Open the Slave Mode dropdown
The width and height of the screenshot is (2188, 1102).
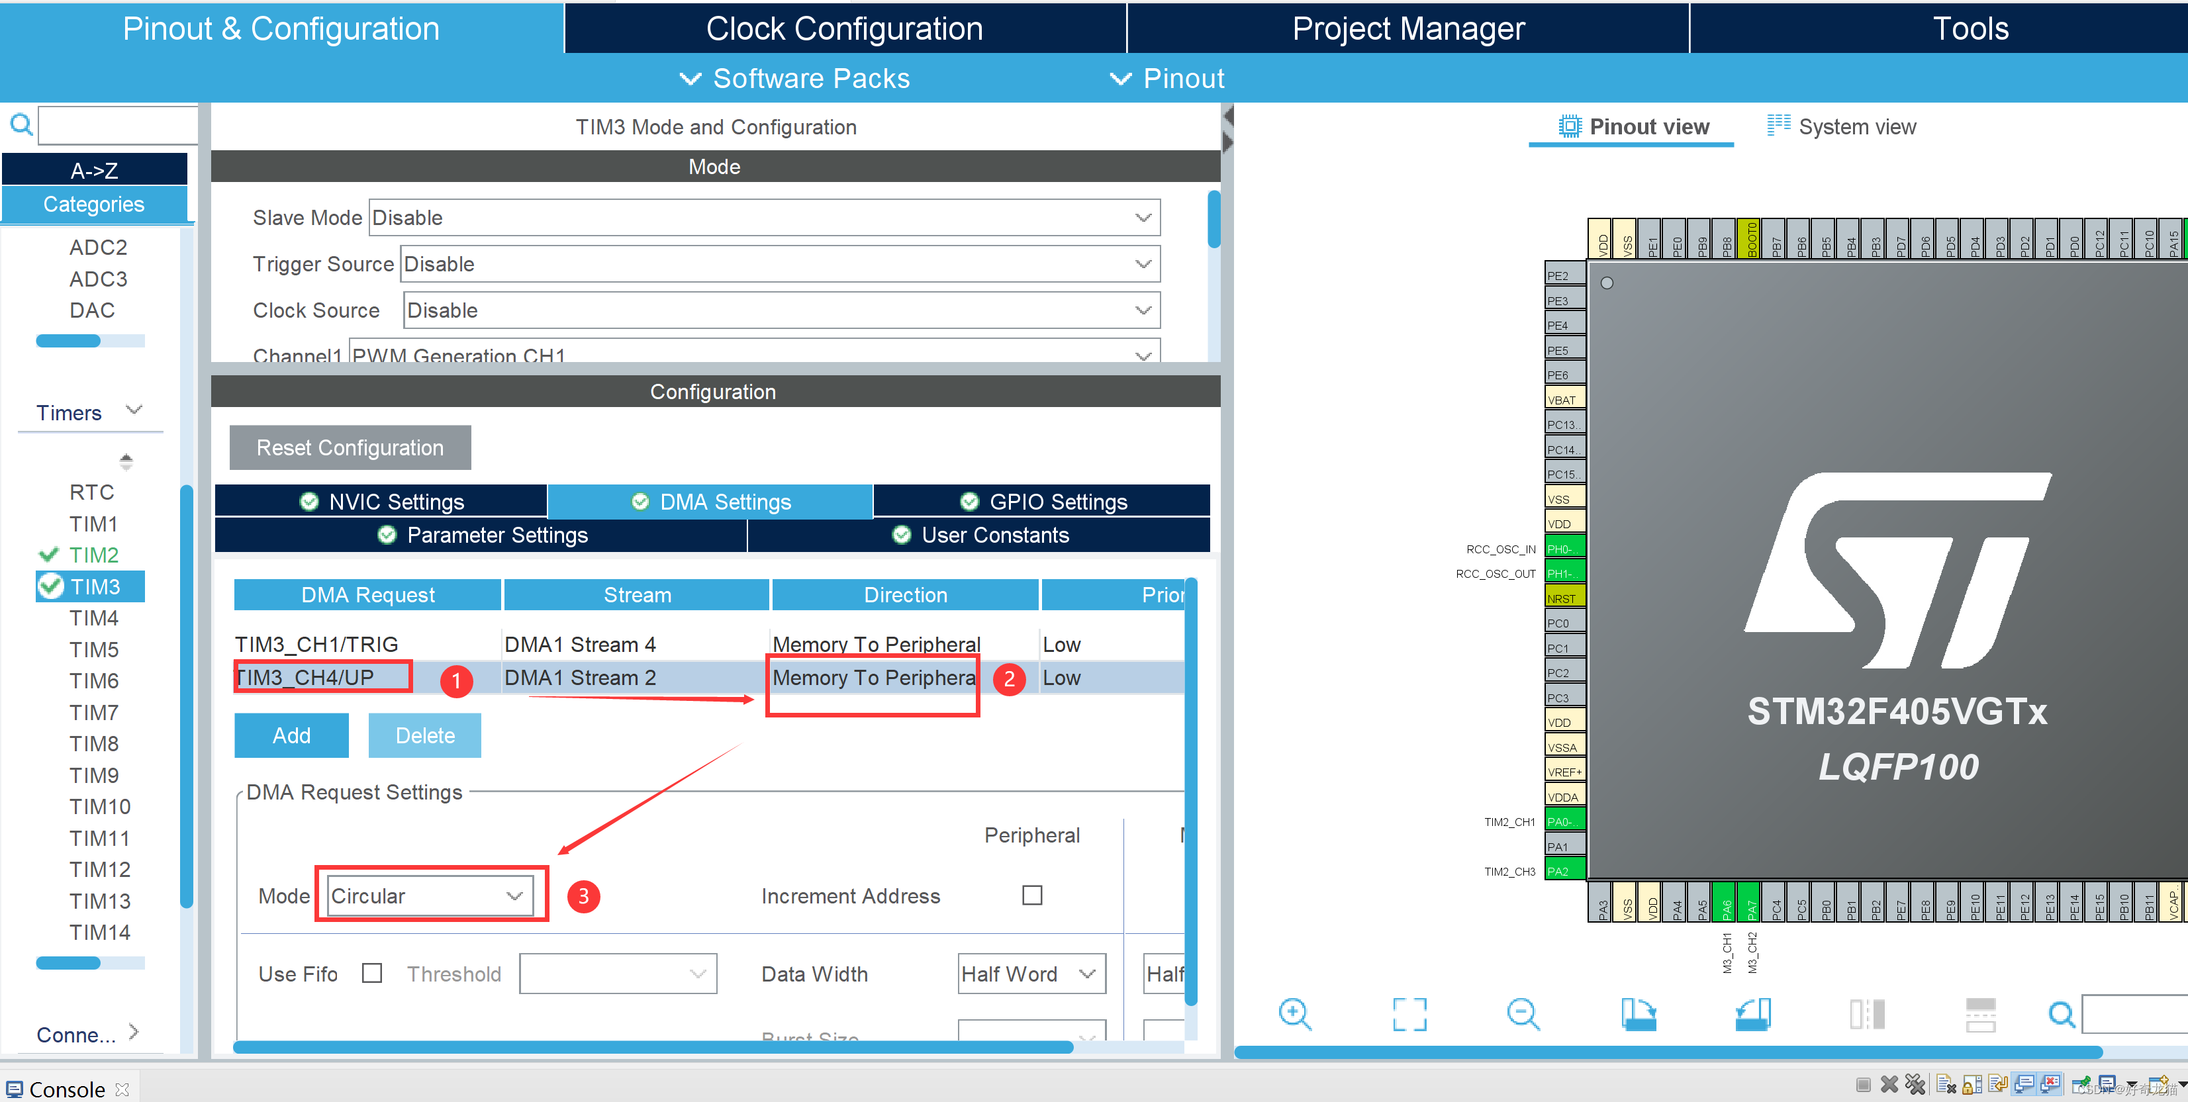[x=765, y=217]
